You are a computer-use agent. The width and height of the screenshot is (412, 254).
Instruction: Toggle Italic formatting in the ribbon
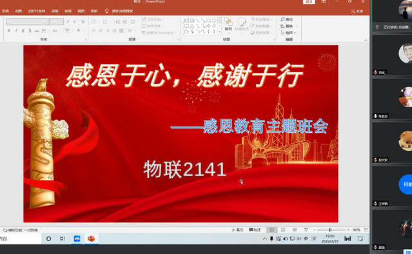(x=16, y=31)
